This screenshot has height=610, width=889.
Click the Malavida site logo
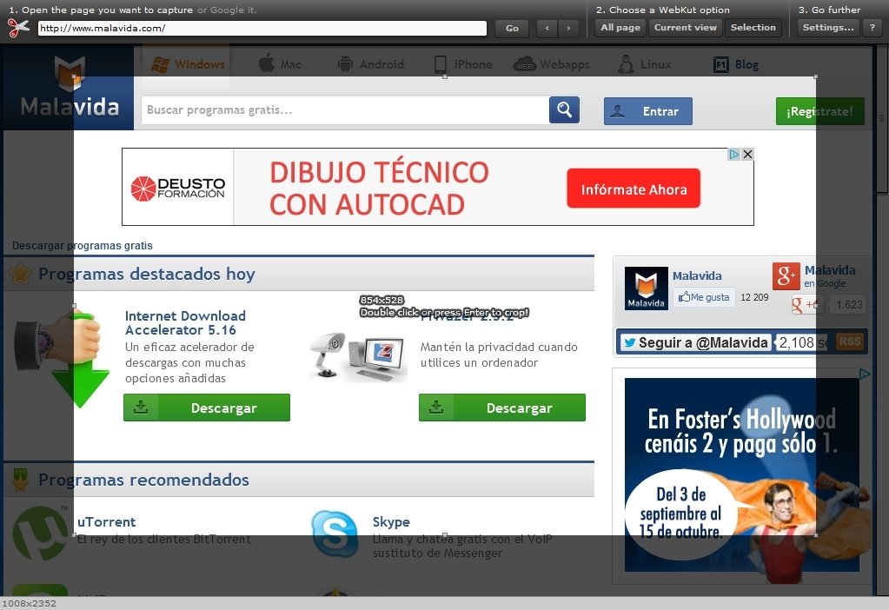70,87
